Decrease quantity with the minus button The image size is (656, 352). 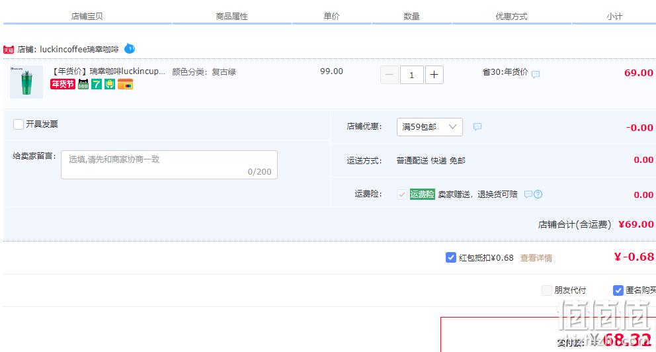click(389, 75)
